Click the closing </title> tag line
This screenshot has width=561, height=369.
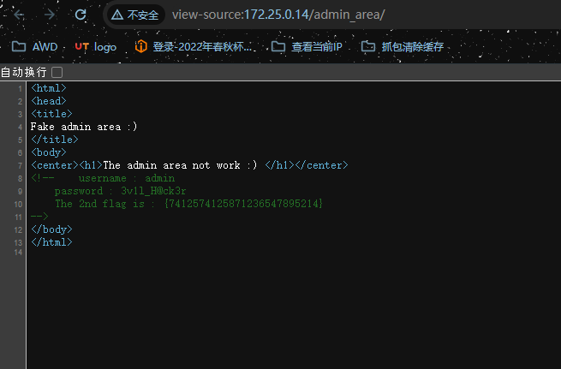[x=54, y=140]
